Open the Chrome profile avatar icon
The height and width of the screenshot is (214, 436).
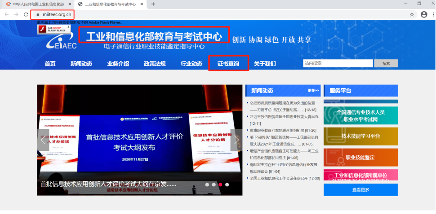[424, 14]
